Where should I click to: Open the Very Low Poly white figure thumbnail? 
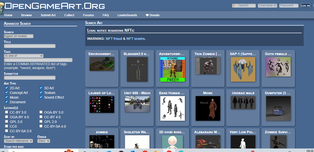coord(243,142)
